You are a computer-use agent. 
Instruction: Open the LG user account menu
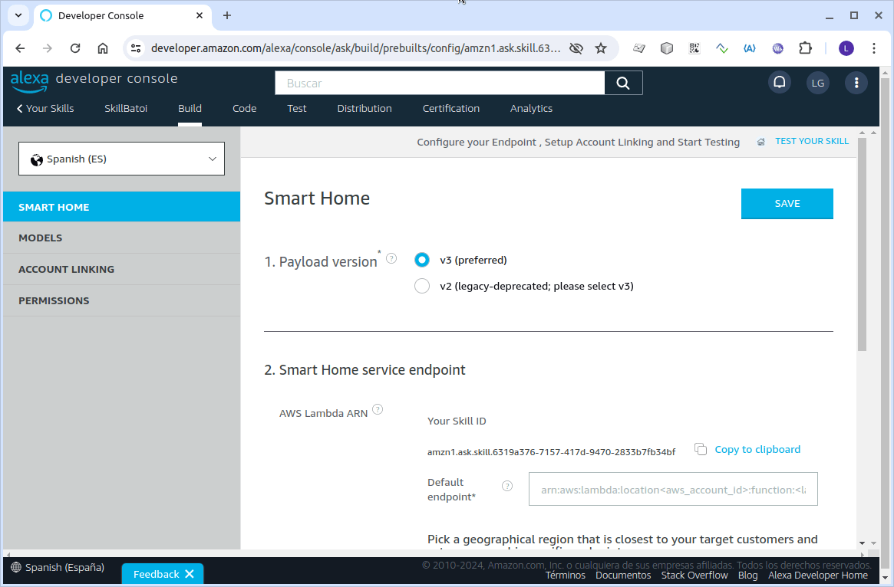[x=817, y=83]
